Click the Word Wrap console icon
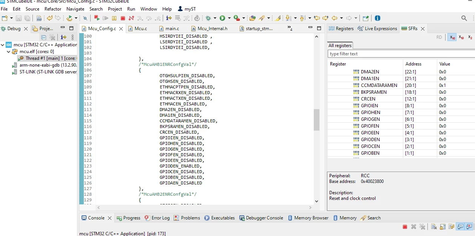475x236 pixels. [452, 227]
